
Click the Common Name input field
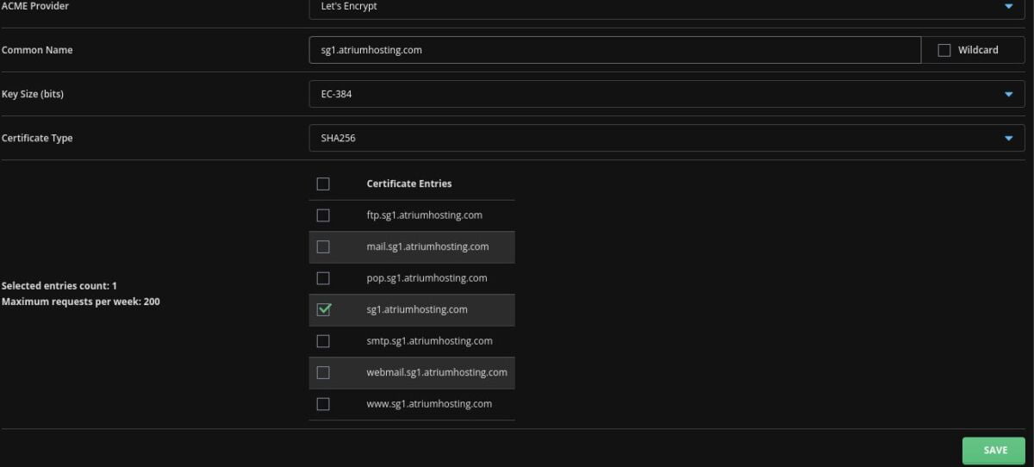pos(615,50)
